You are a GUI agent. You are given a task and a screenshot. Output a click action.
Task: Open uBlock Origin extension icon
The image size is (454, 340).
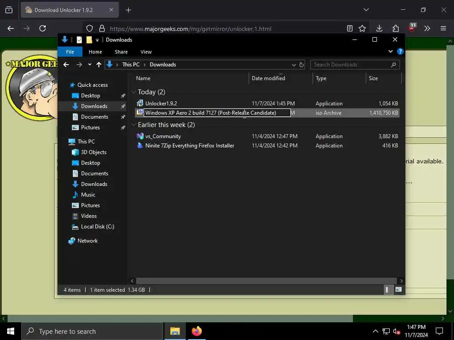click(x=412, y=28)
